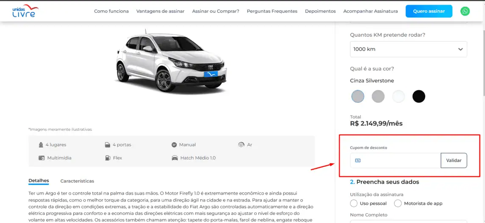
Task: Click the Flex fuel pump icon
Action: point(107,158)
